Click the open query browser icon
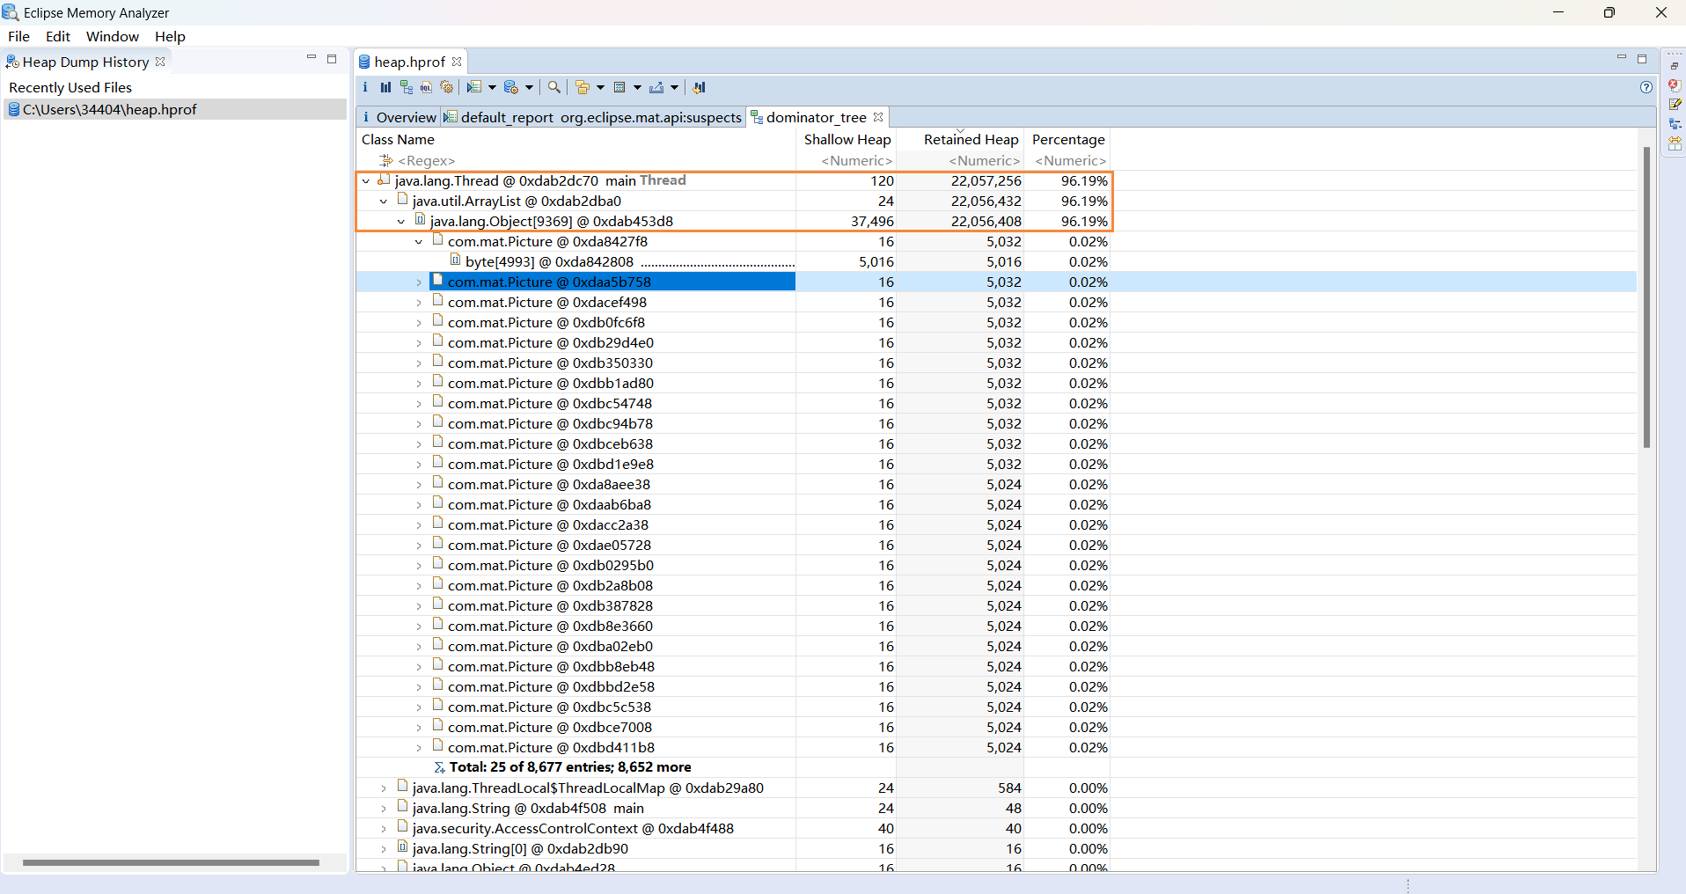The width and height of the screenshot is (1686, 894). point(511,87)
